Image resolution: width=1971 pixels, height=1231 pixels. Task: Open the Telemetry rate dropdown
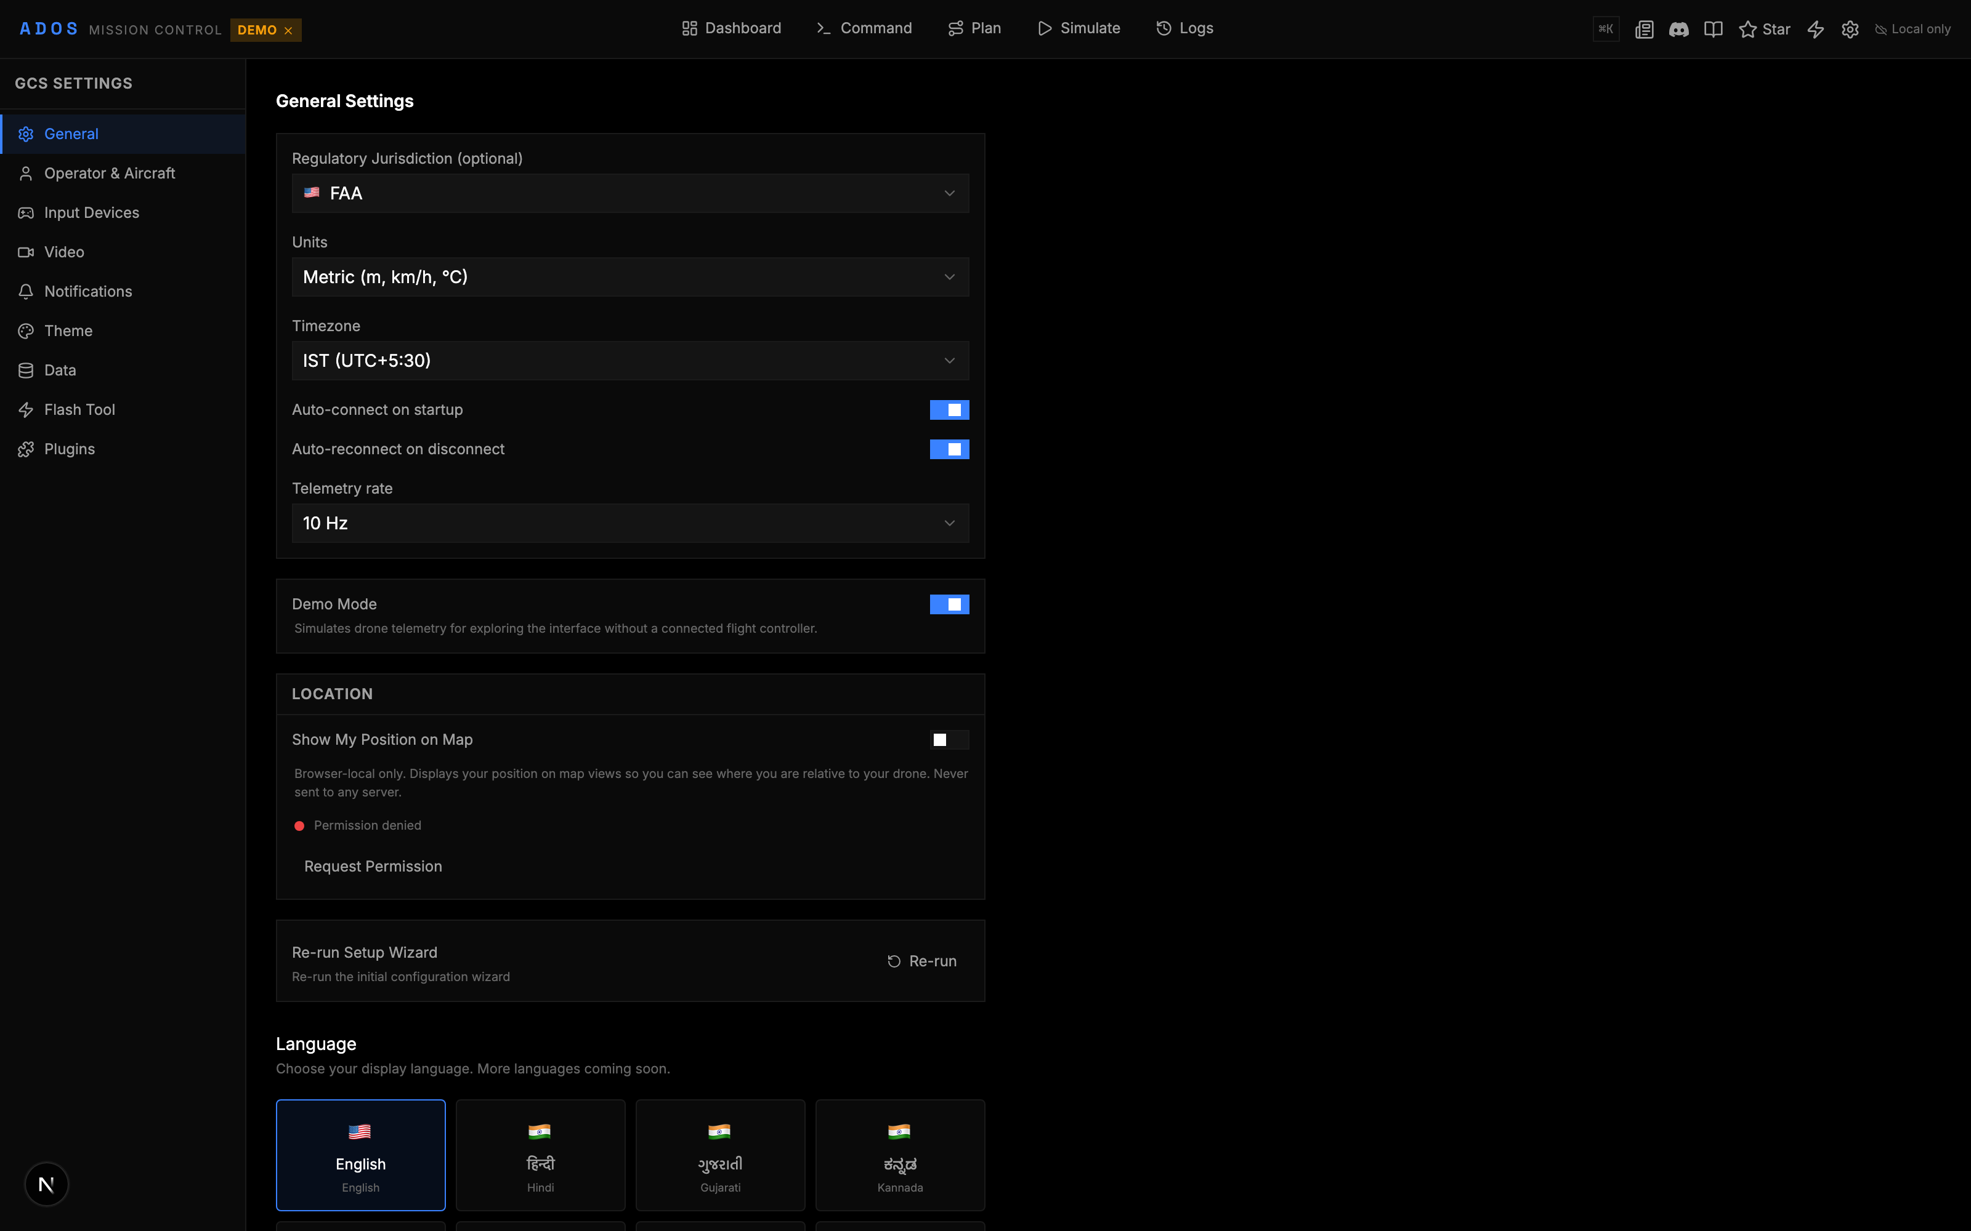tap(630, 524)
